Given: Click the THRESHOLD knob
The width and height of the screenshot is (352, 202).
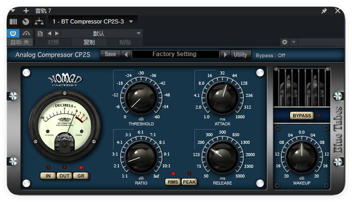Looking at the screenshot, I should (141, 98).
